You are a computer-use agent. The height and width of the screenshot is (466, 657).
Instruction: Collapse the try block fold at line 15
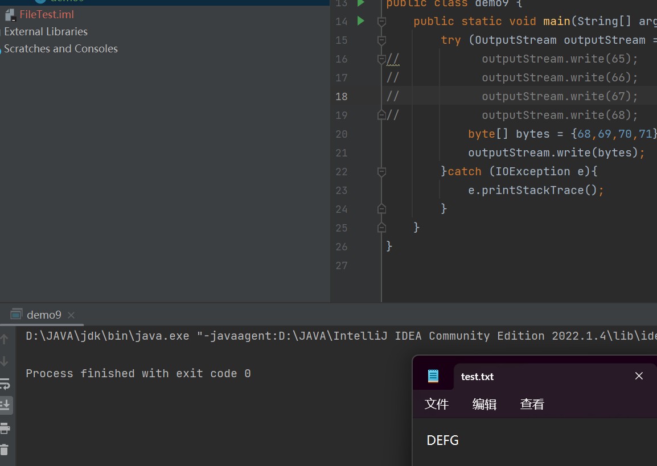pos(381,40)
